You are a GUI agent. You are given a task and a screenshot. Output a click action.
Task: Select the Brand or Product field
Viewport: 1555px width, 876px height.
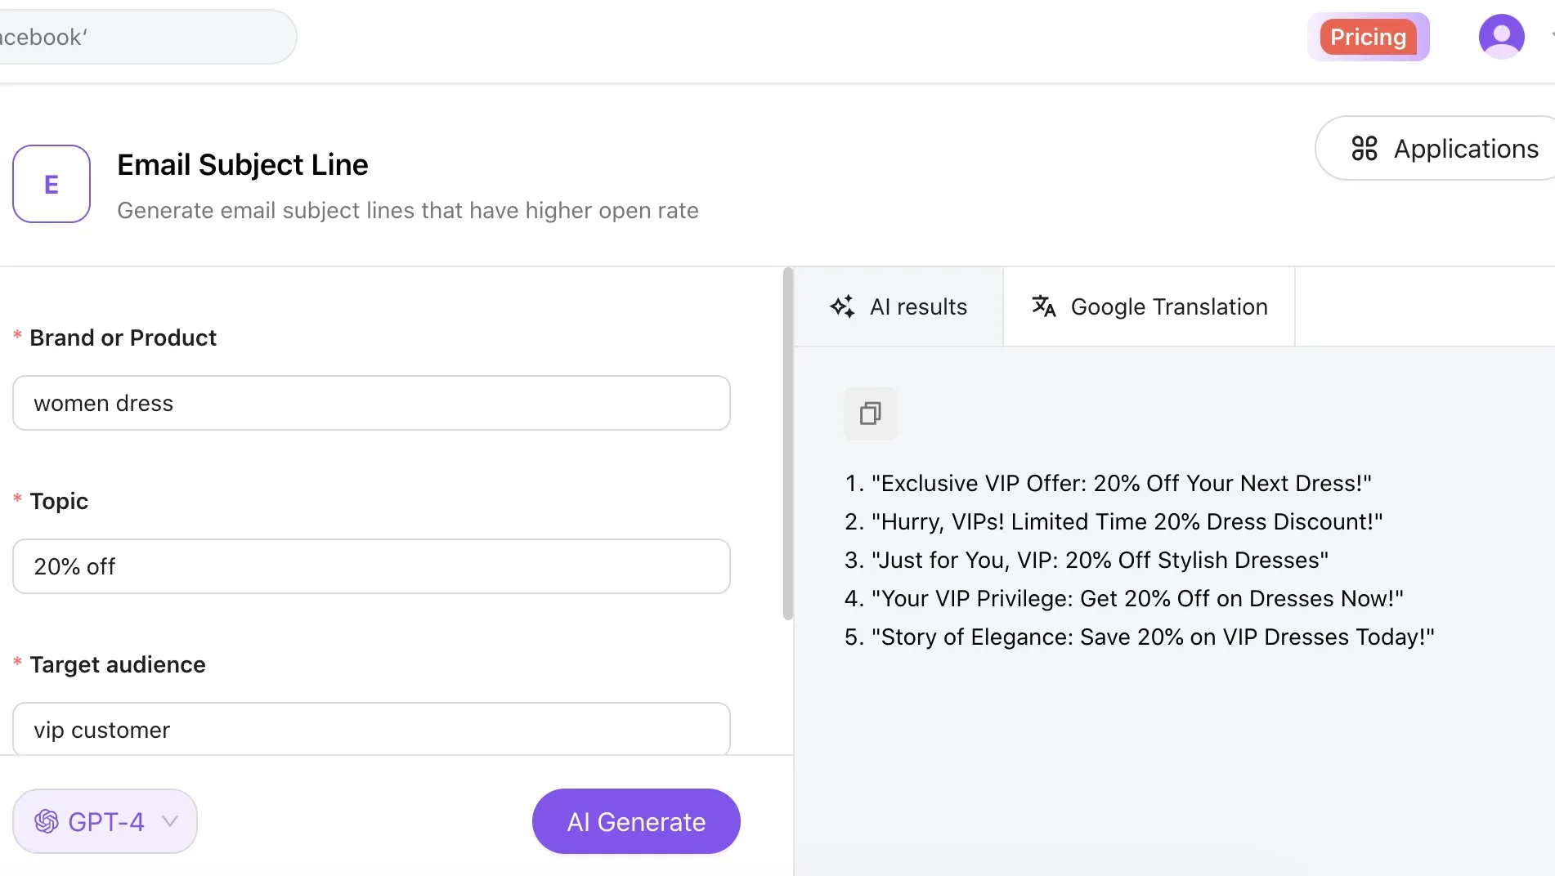[x=370, y=403]
